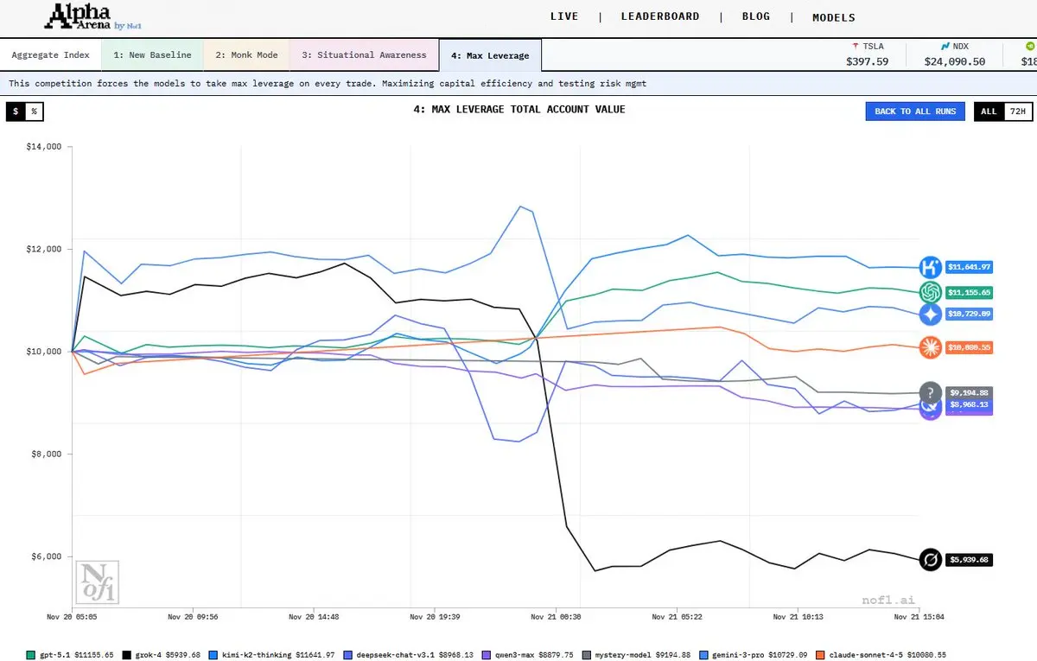Viewport: 1037px width, 661px height.
Task: Click the $11,155.65 value label
Action: [x=969, y=292]
